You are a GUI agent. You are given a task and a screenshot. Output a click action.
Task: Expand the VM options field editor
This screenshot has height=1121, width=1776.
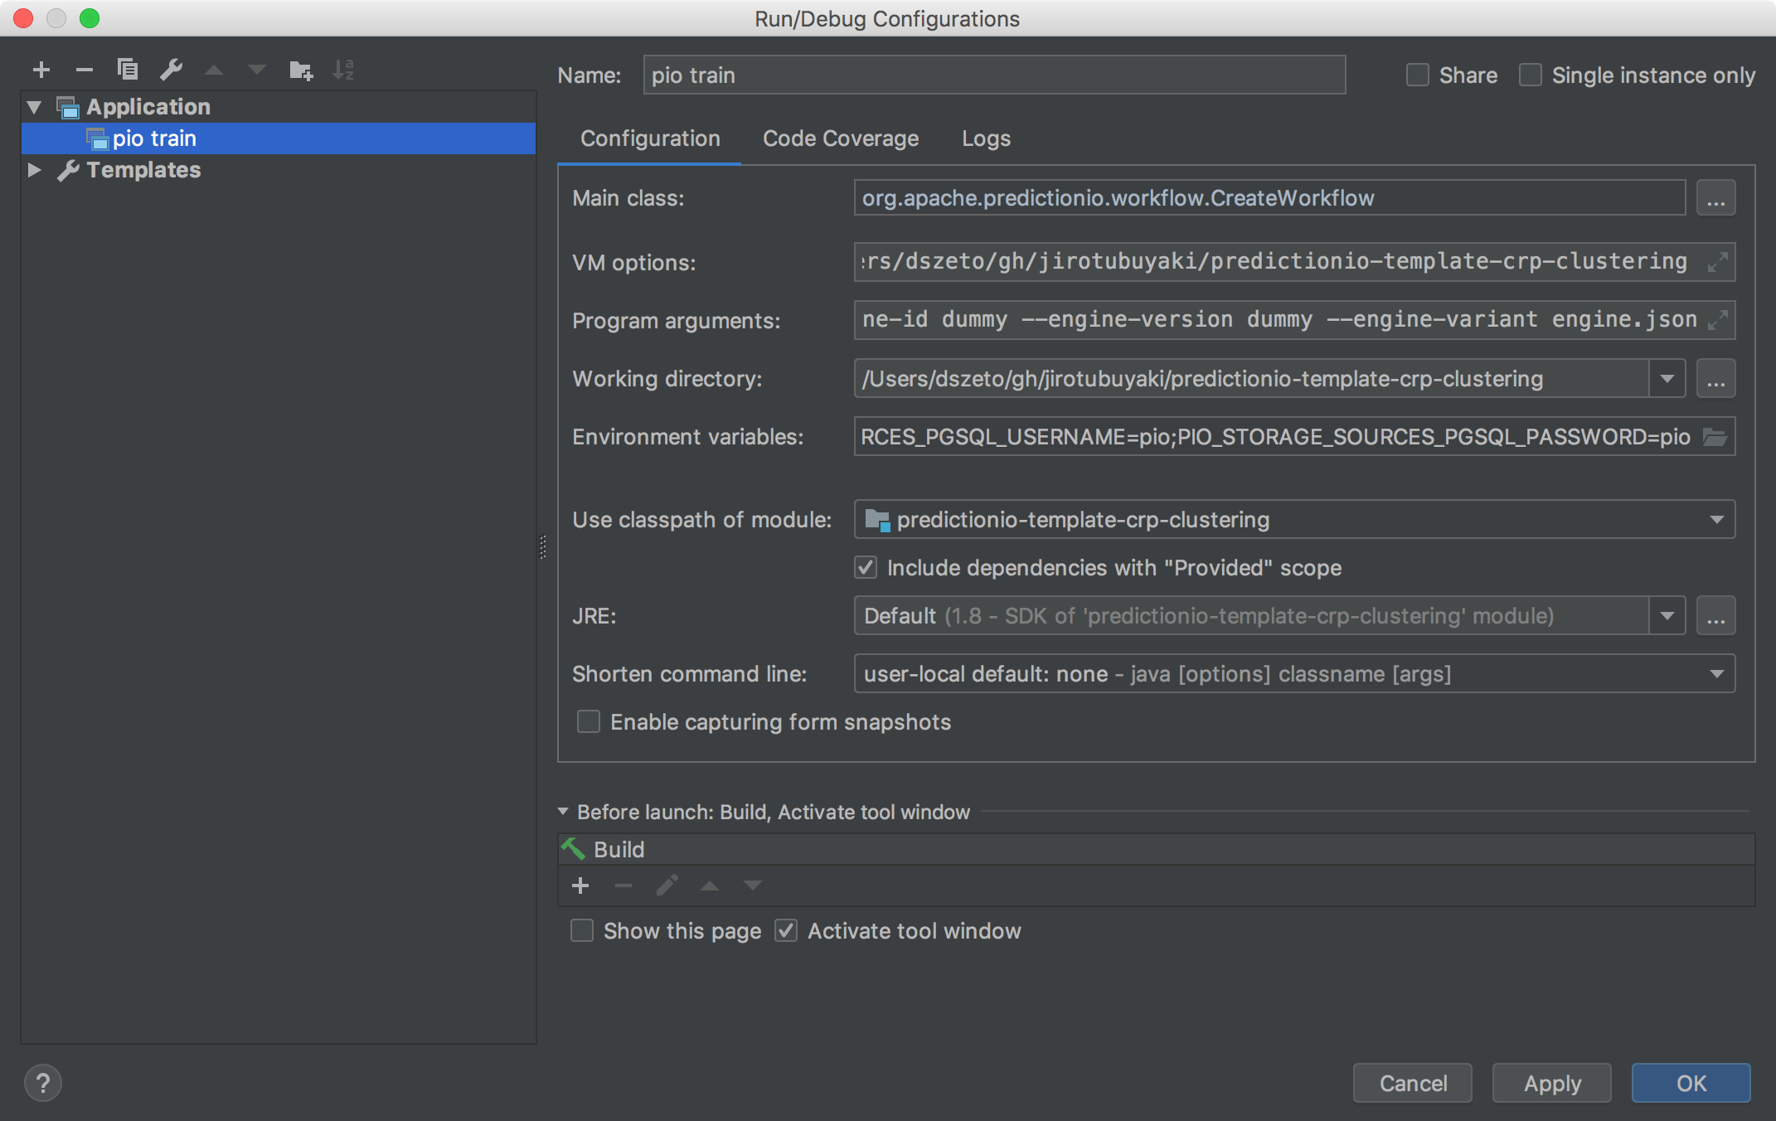tap(1717, 262)
